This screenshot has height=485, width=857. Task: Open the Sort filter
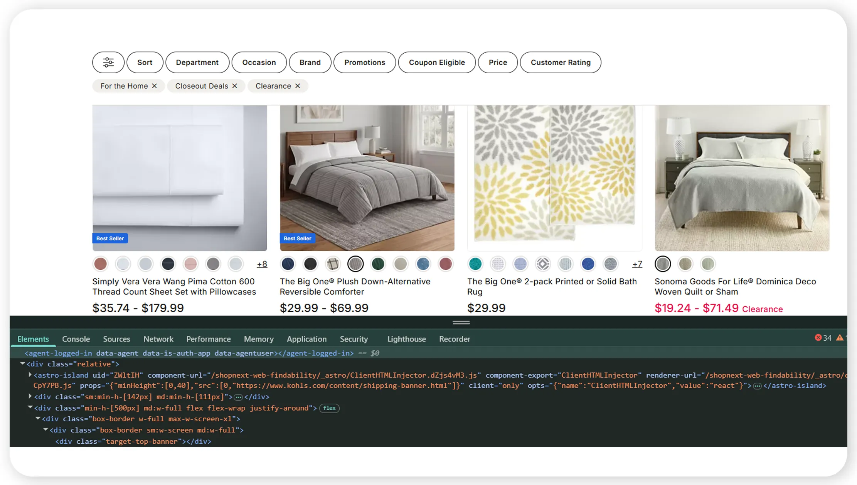tap(145, 62)
